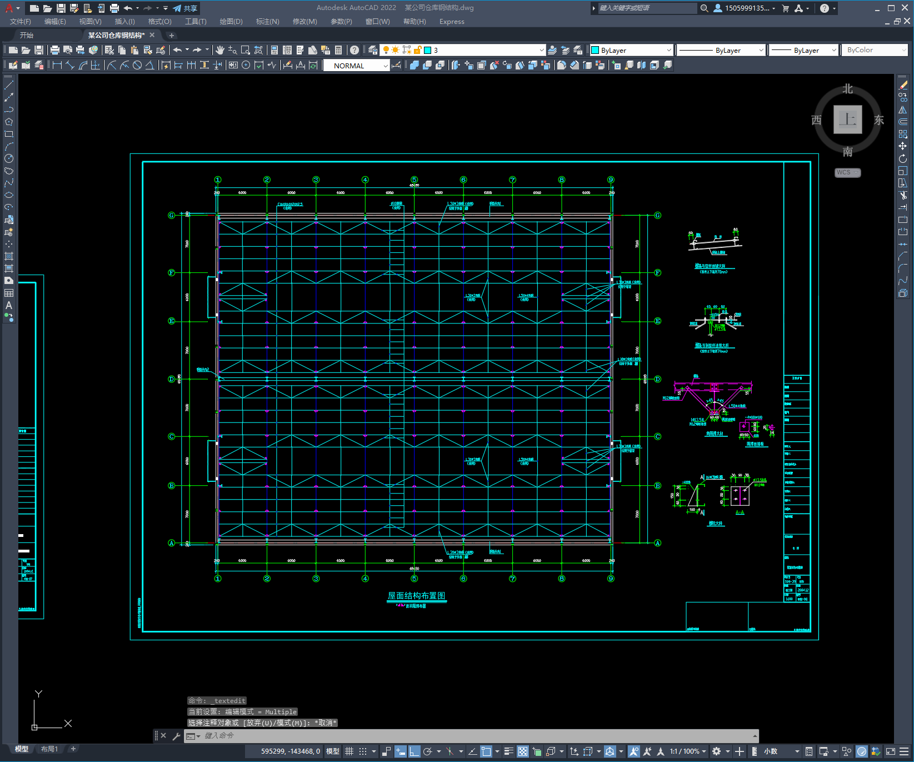Select the Line tool in draw toolbar
This screenshot has width=914, height=762.
(x=9, y=86)
